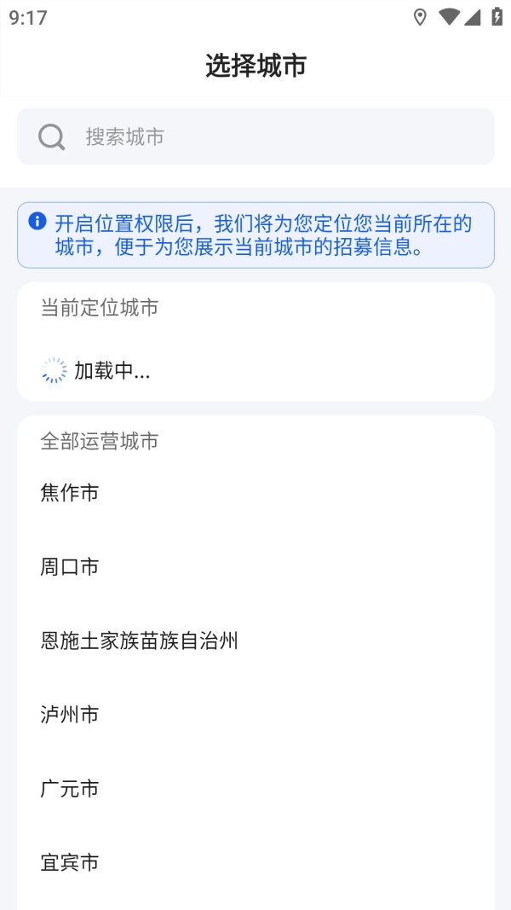Tap the magnifying glass search icon
Viewport: 511px width, 910px height.
pos(52,136)
